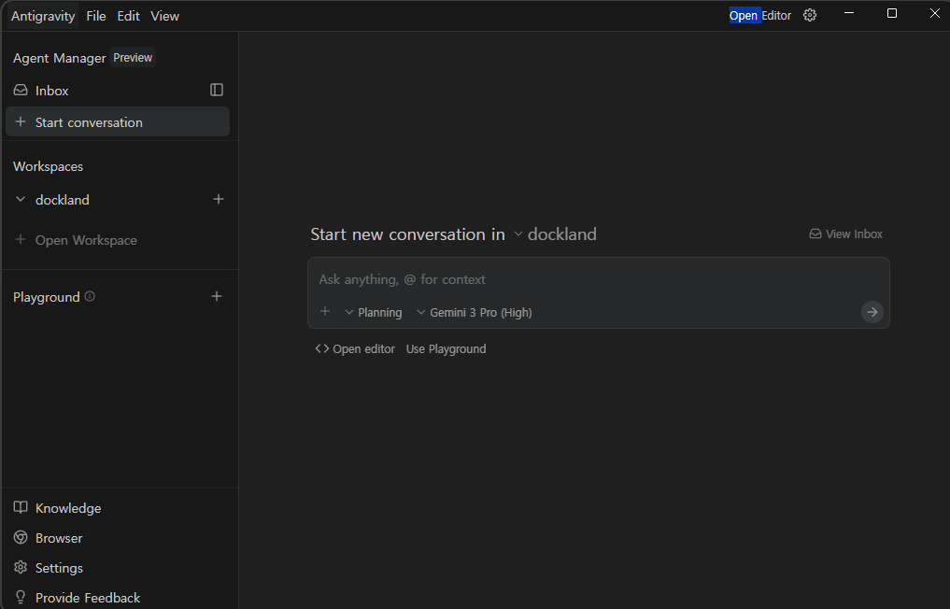This screenshot has height=609, width=950.
Task: Open the Browser item in sidebar
Action: 58,538
